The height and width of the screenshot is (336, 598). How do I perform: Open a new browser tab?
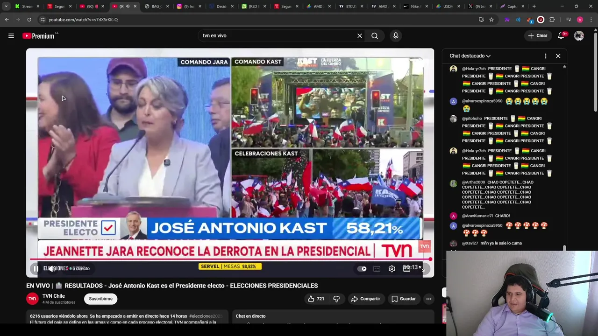(534, 7)
